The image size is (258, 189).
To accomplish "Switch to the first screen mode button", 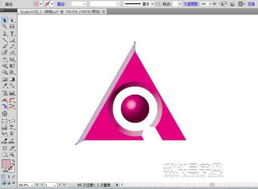I will click(x=3, y=183).
